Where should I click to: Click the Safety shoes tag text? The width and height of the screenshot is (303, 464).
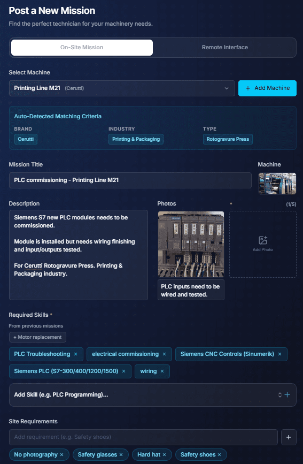click(x=198, y=454)
